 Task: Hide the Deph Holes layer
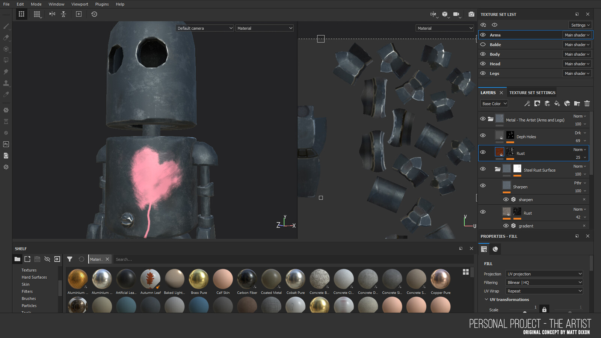[x=483, y=136]
